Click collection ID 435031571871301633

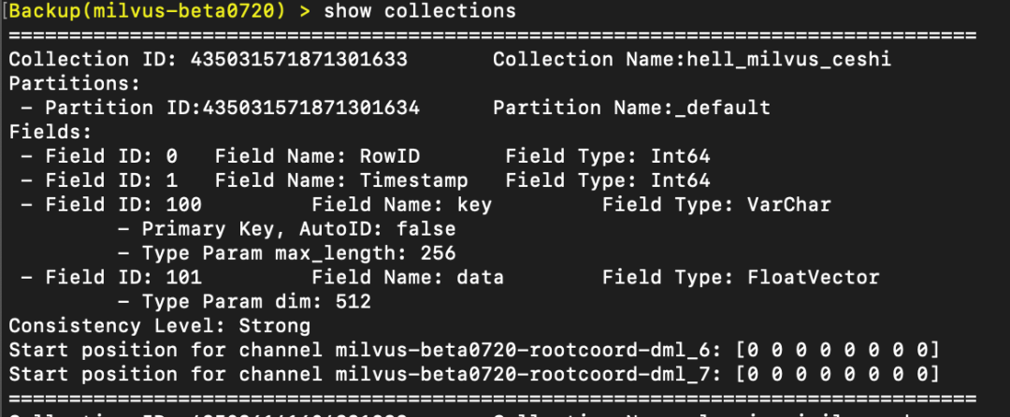(x=299, y=60)
